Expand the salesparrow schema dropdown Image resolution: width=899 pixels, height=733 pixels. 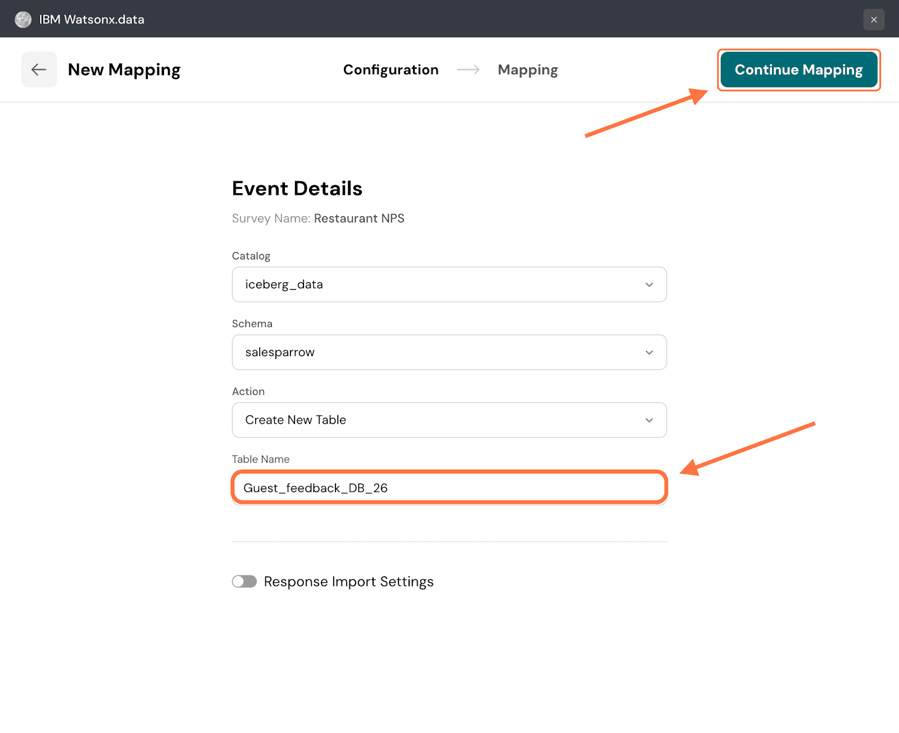click(x=448, y=353)
